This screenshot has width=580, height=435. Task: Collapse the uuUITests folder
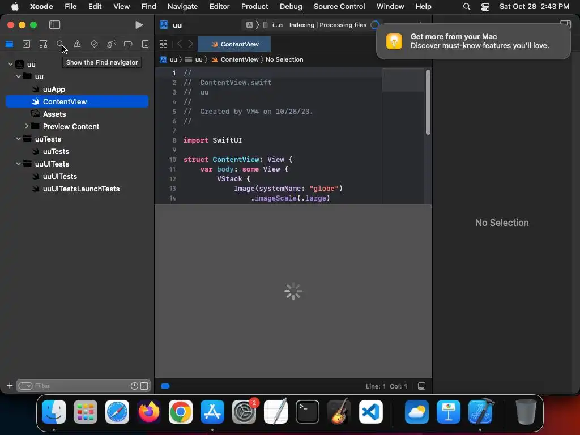pos(19,164)
